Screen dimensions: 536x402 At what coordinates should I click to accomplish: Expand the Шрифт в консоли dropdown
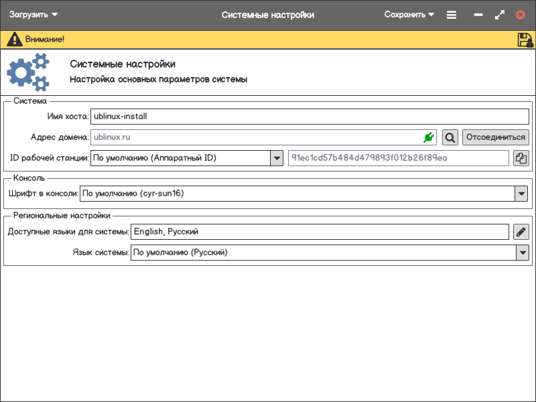[x=521, y=194]
